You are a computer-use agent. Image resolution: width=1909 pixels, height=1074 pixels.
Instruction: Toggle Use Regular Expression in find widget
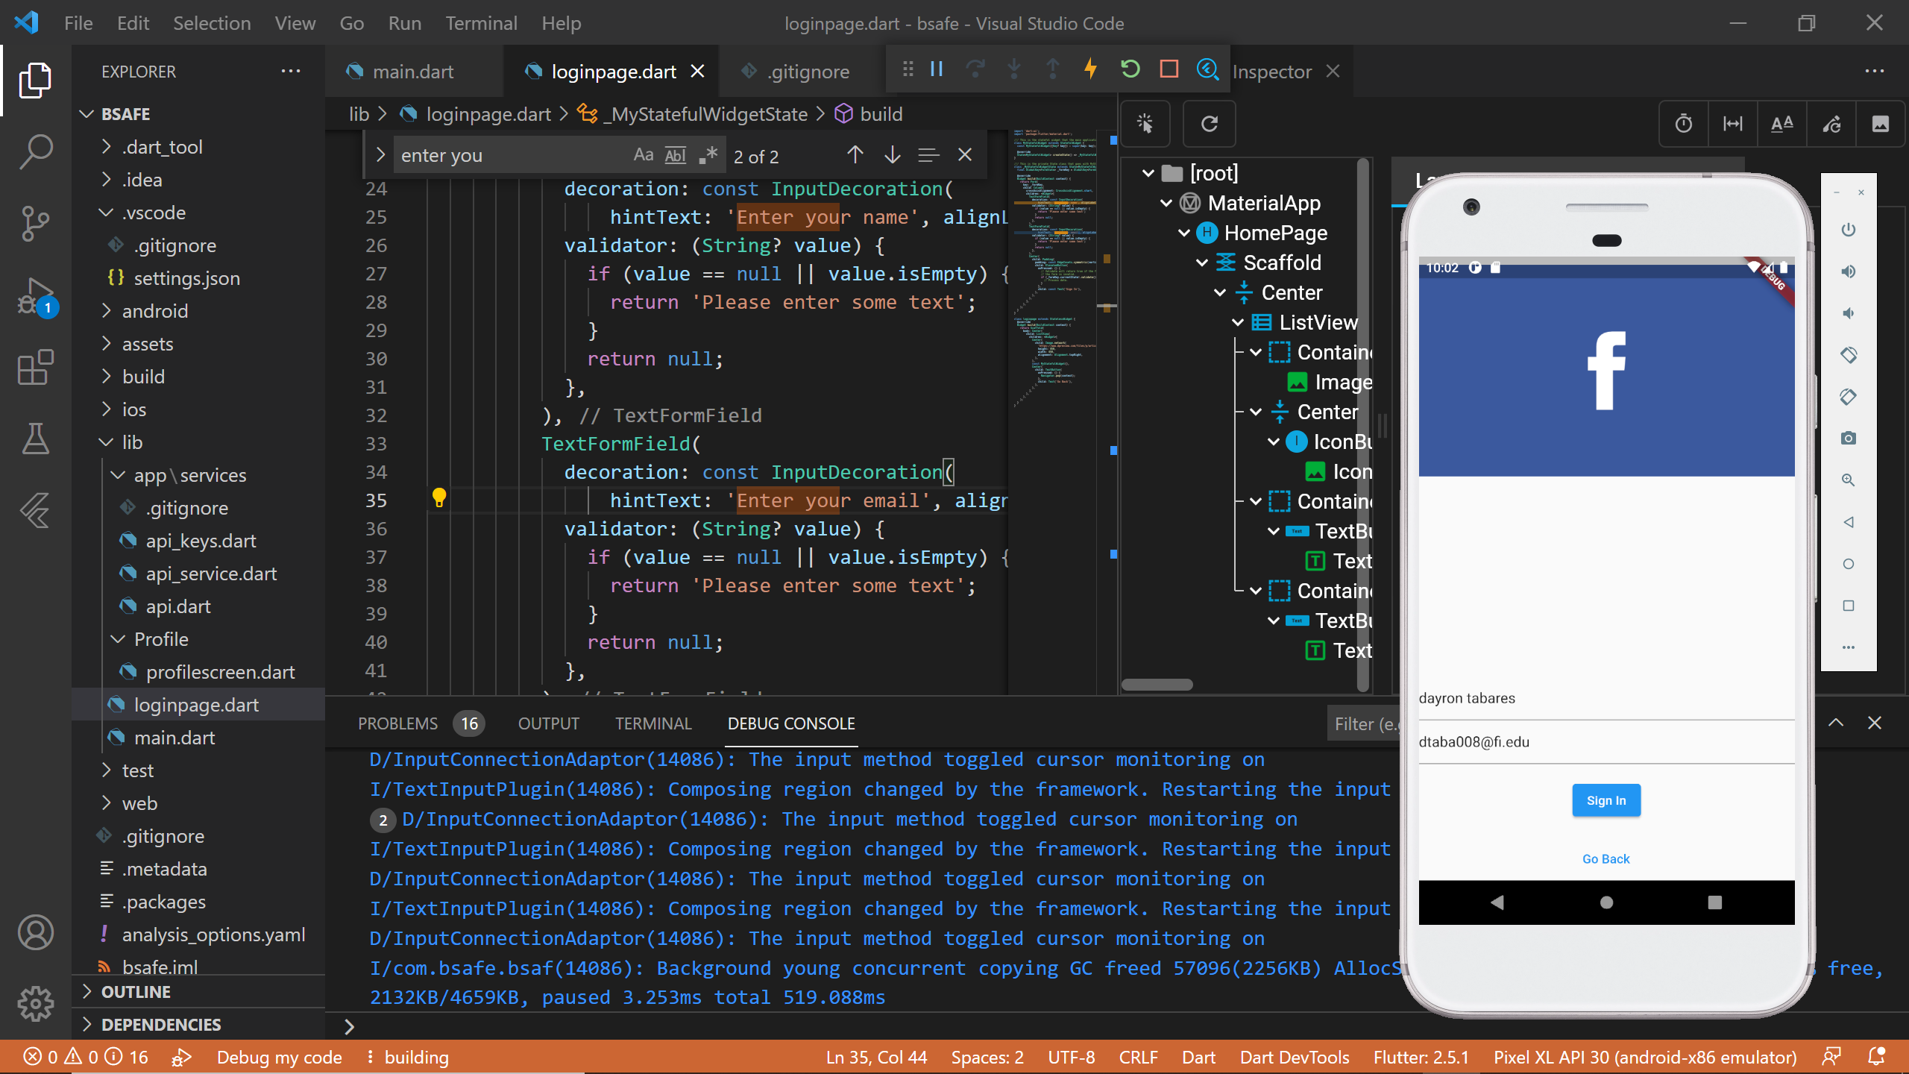(708, 155)
